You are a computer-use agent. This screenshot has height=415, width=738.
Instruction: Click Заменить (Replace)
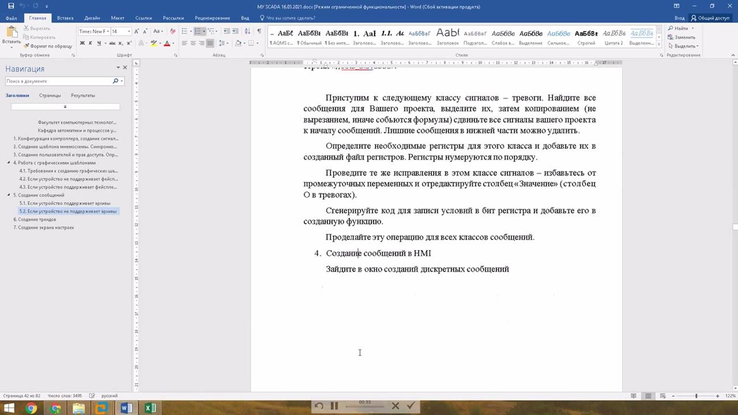681,37
